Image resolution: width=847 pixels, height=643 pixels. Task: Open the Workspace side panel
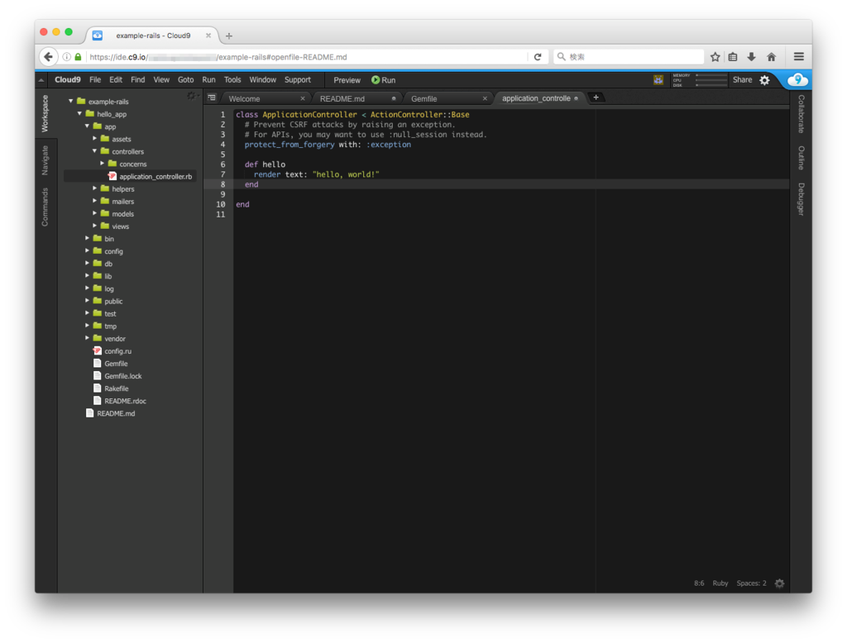(x=45, y=113)
